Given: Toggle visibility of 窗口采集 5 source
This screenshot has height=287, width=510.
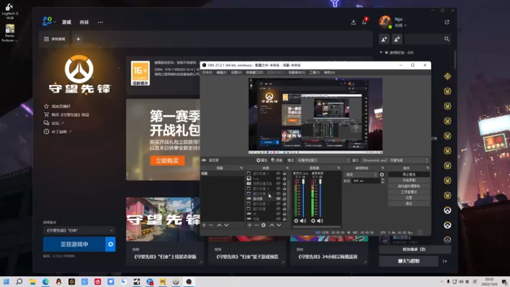Looking at the screenshot, I should click(x=279, y=173).
